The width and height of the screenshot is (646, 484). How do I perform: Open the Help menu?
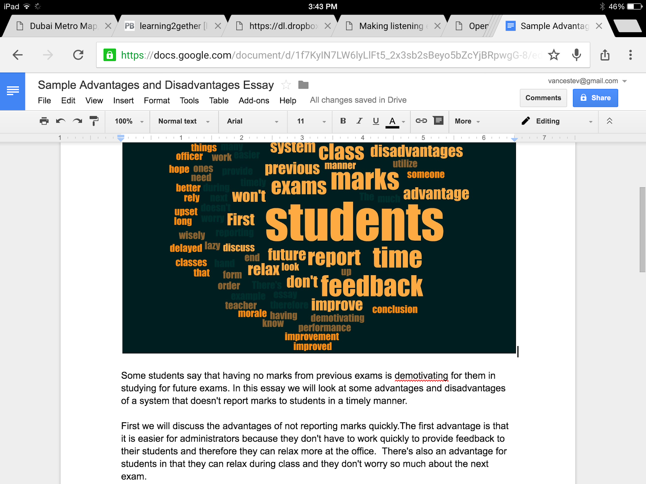tap(288, 100)
